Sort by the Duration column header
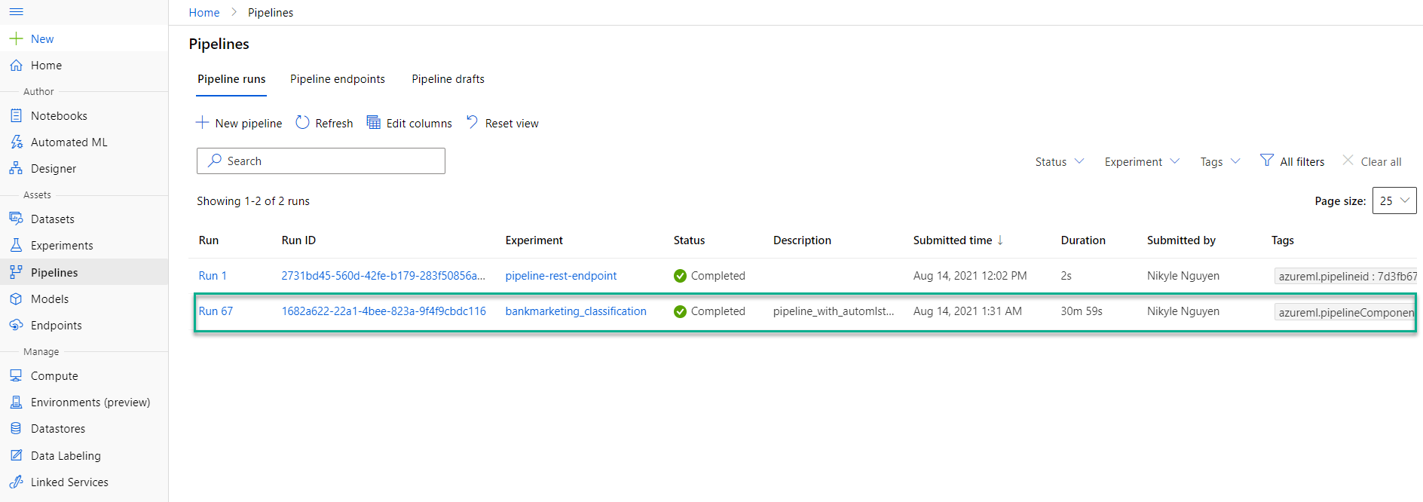Image resolution: width=1423 pixels, height=502 pixels. 1083,240
